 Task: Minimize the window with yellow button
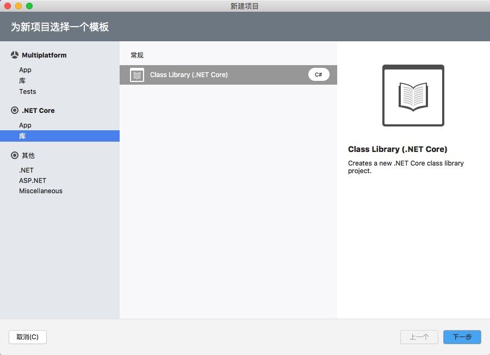coord(18,6)
